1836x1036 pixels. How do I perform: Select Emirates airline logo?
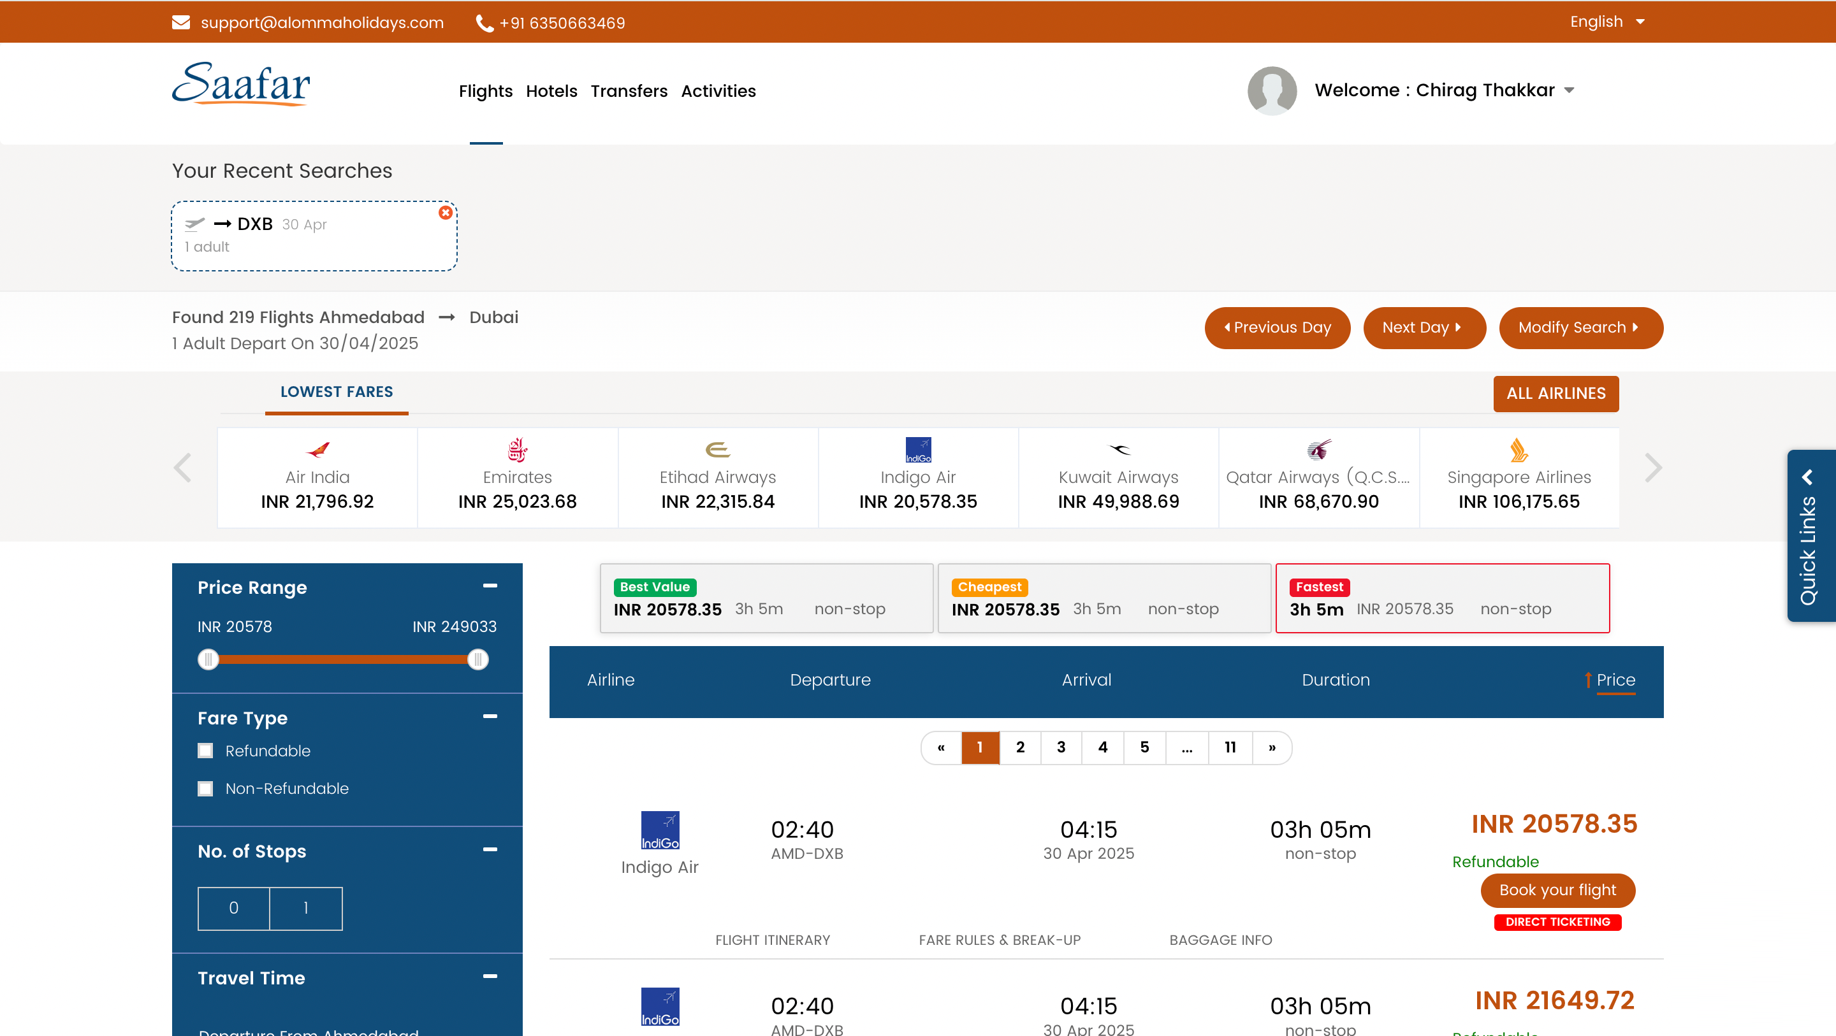[x=518, y=450]
